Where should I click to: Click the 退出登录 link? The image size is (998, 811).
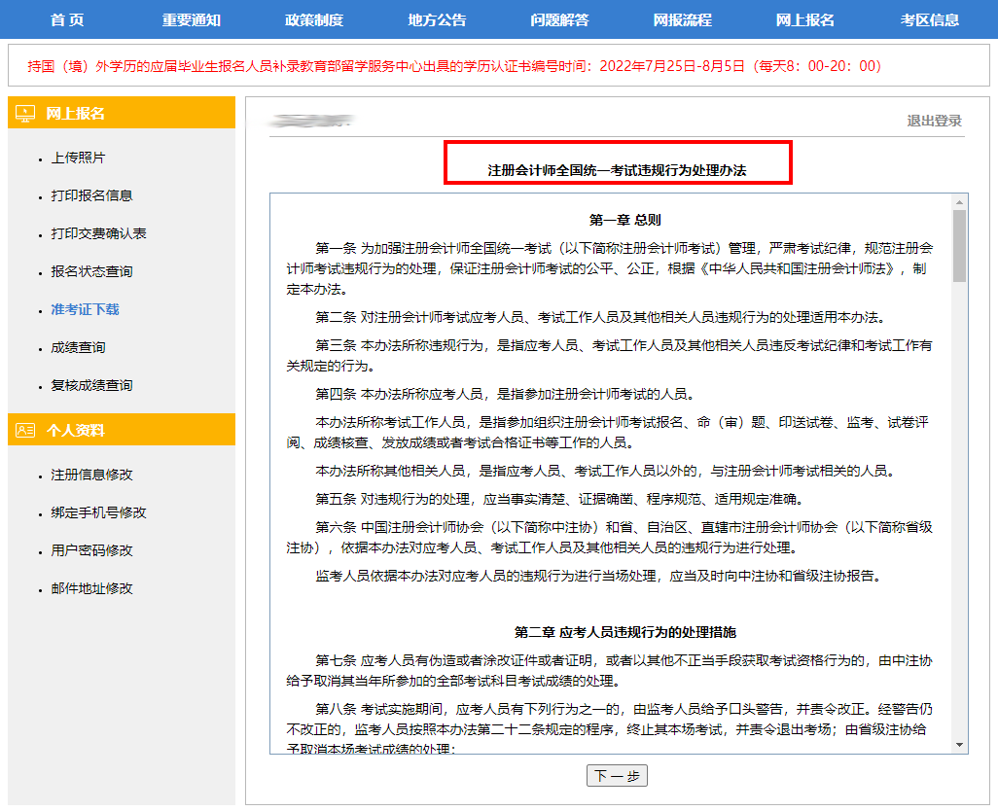[x=934, y=121]
